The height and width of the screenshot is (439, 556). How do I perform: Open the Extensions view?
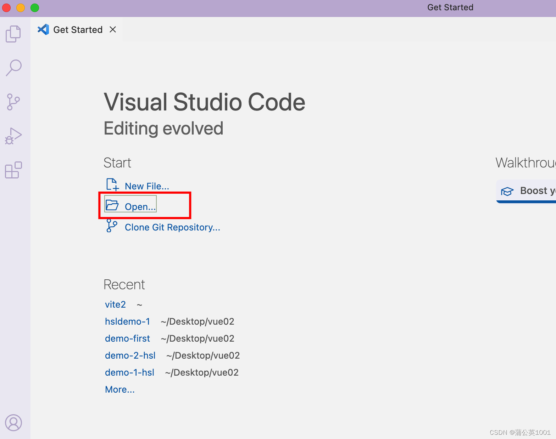click(13, 170)
